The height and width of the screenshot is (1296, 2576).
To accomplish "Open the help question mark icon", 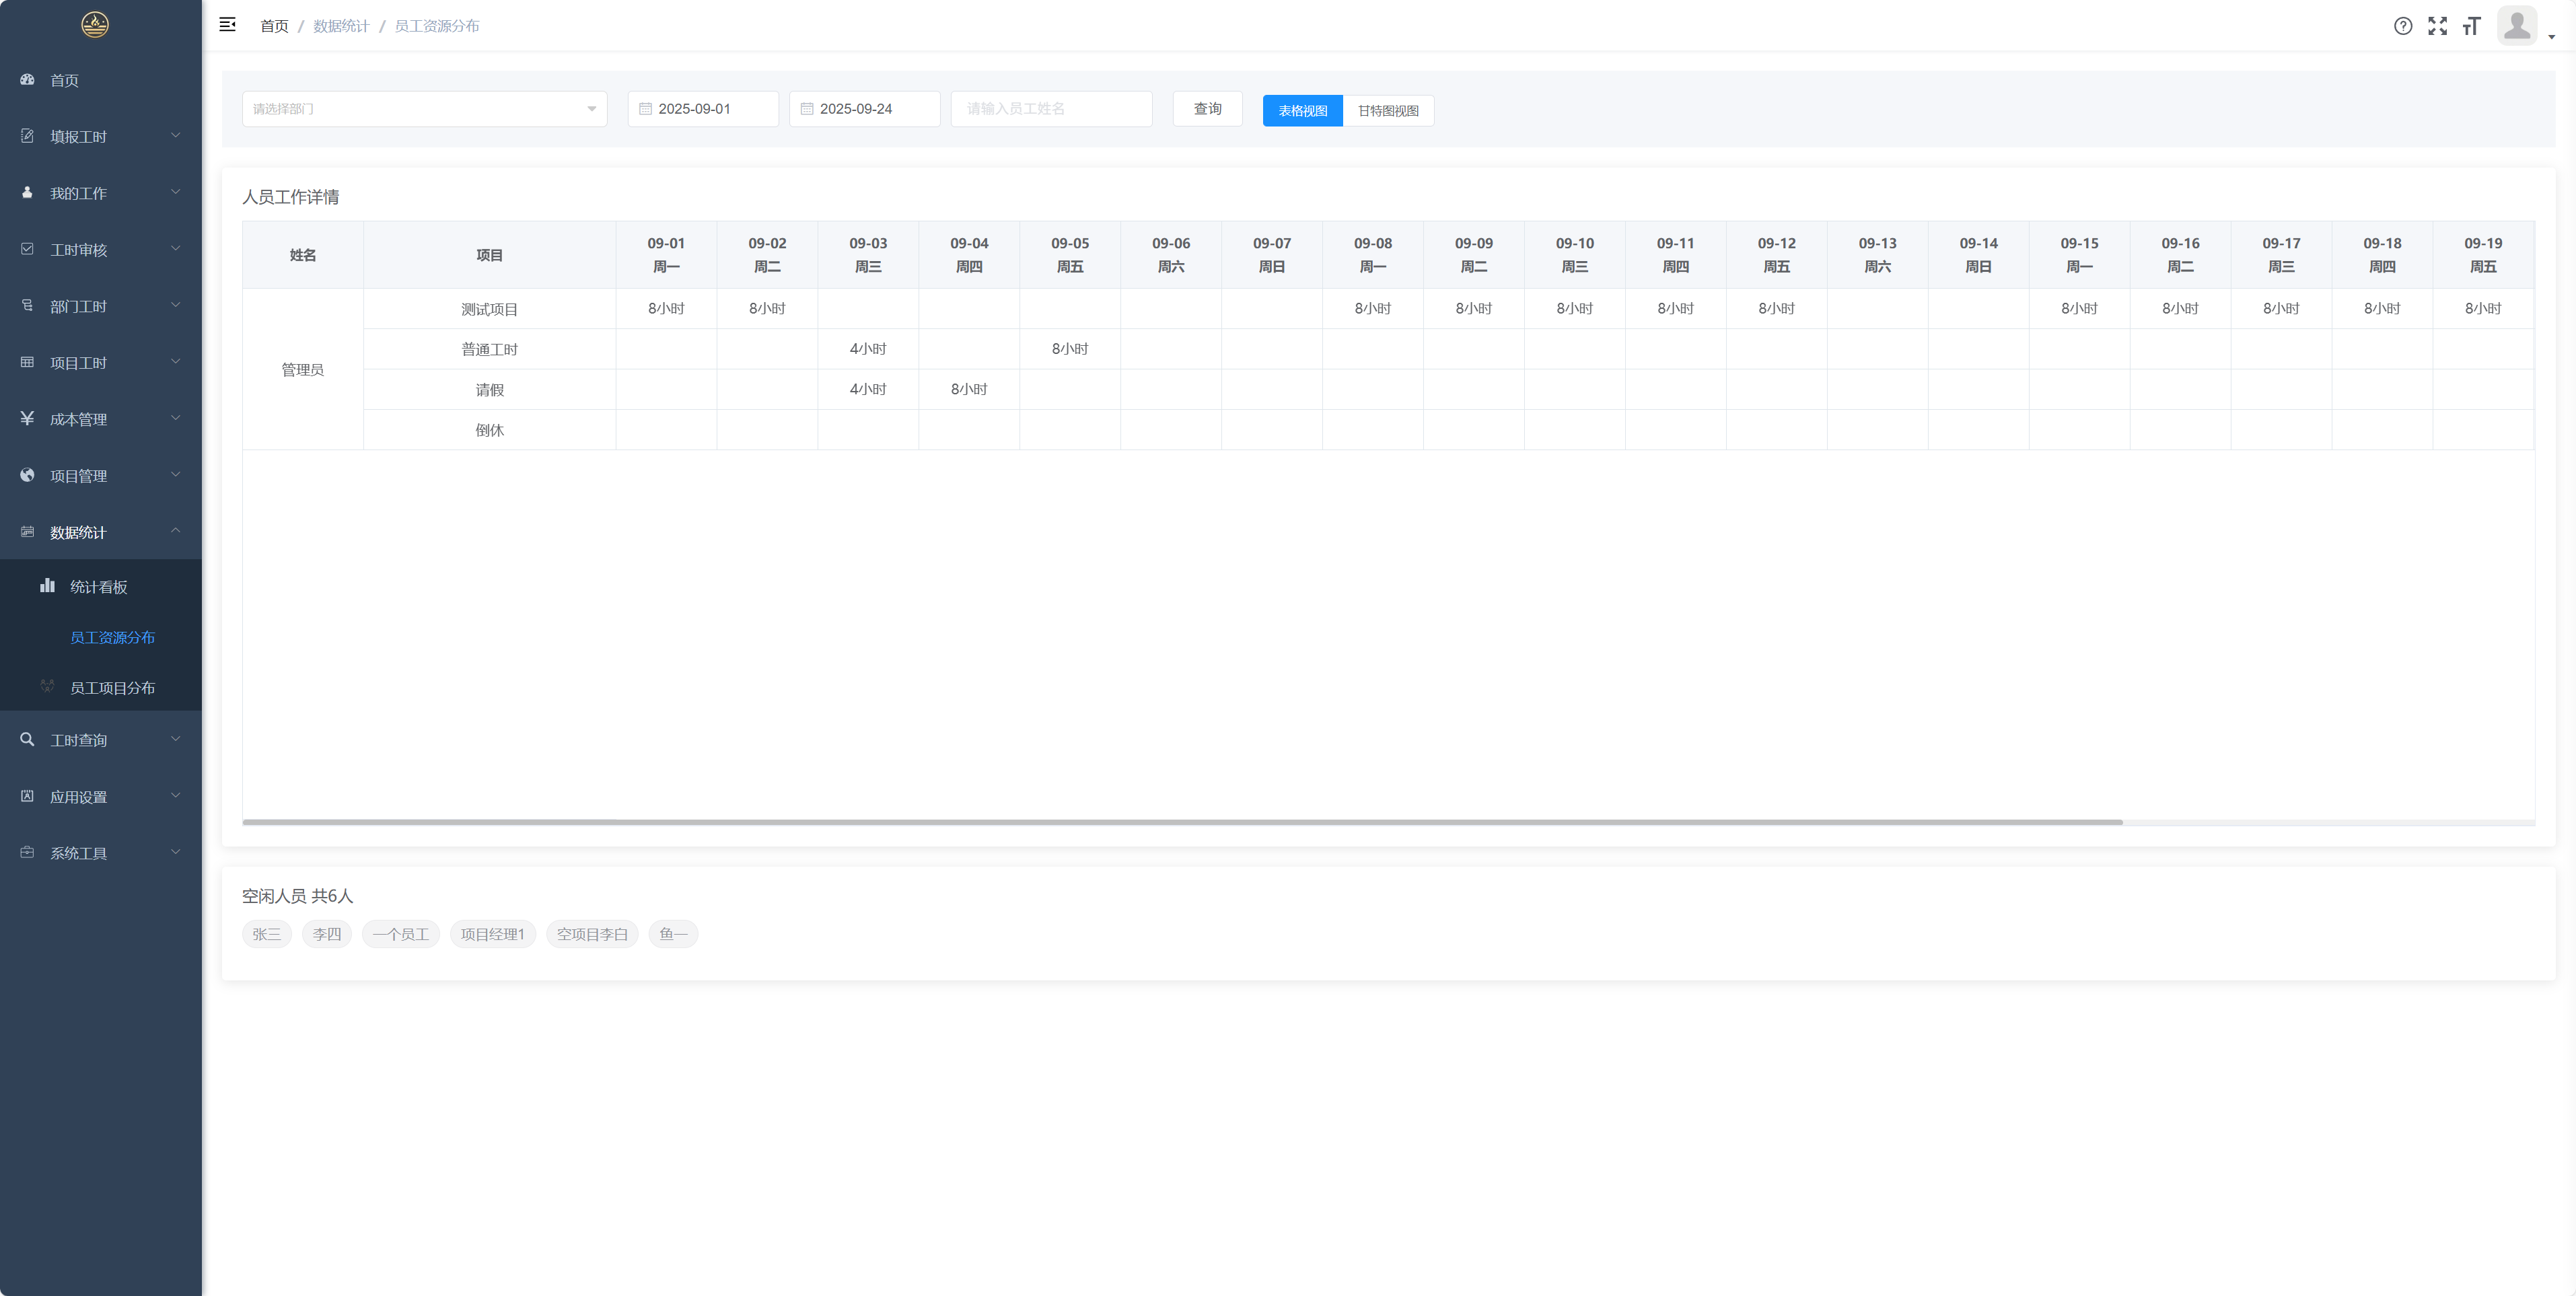I will [x=2403, y=26].
